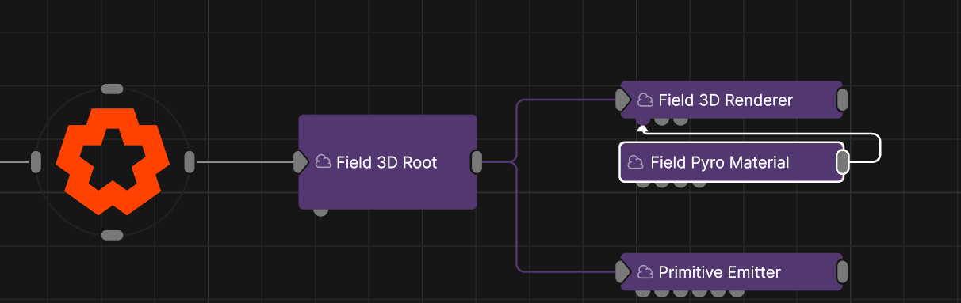Click cloud icon on Field 3D Renderer

pyautogui.click(x=645, y=100)
